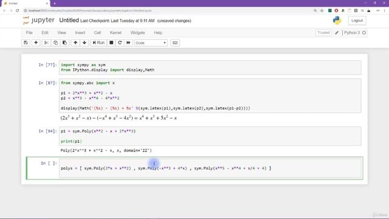Open the cell type dropdown showing Code
This screenshot has width=389, height=219.
coord(151,43)
